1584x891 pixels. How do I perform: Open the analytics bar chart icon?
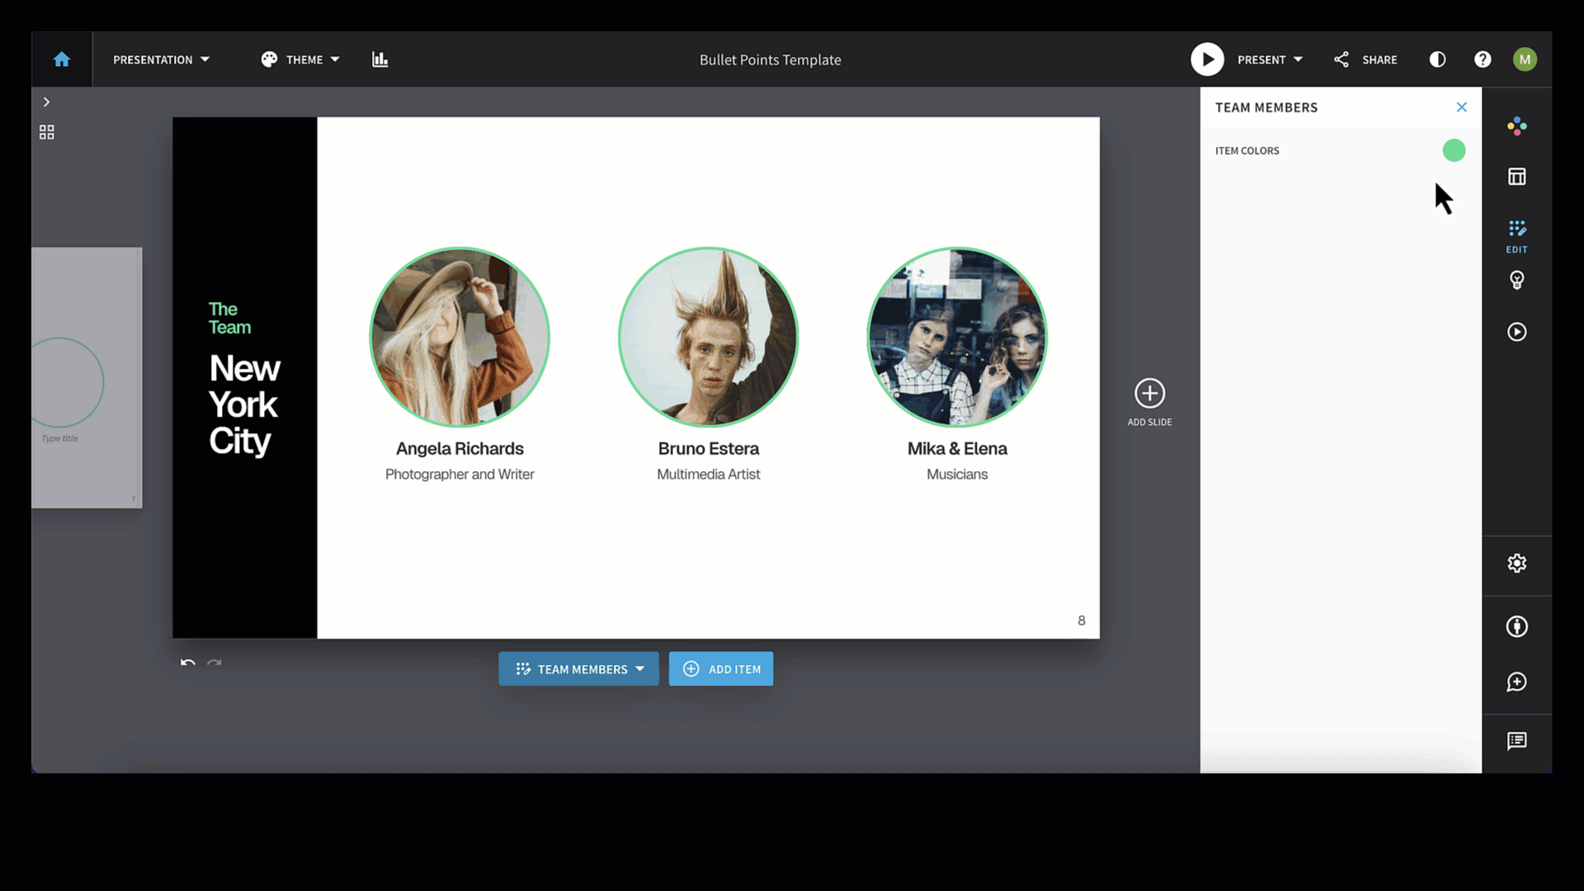tap(379, 59)
